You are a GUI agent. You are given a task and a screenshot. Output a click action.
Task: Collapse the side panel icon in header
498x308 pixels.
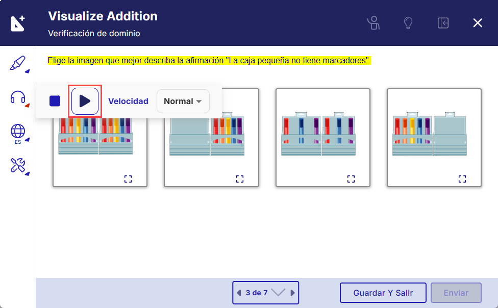443,23
